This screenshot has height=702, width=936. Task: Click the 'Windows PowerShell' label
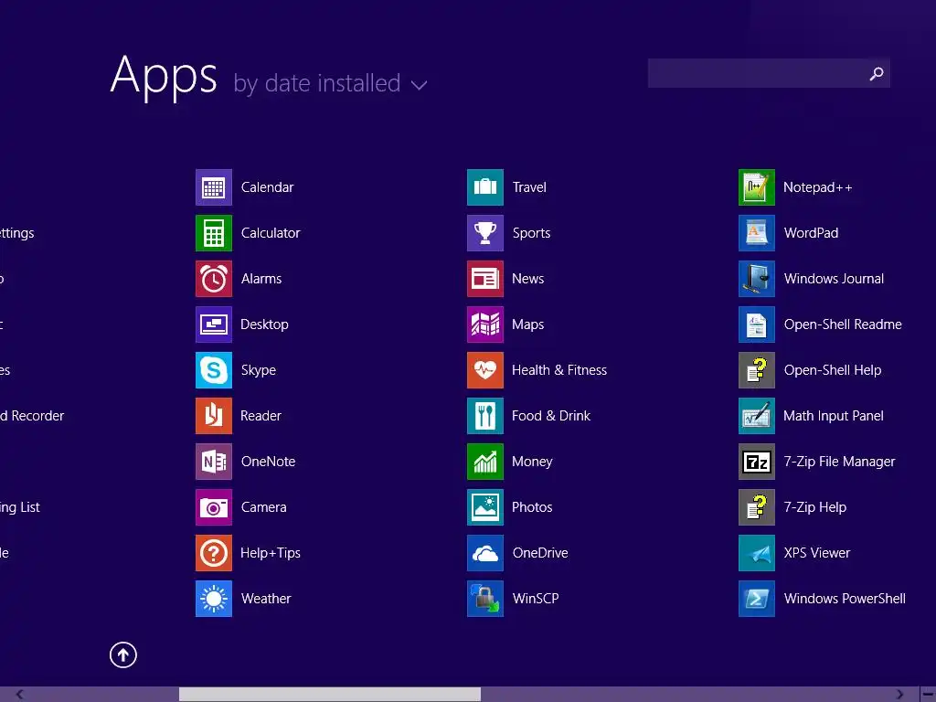tap(845, 599)
